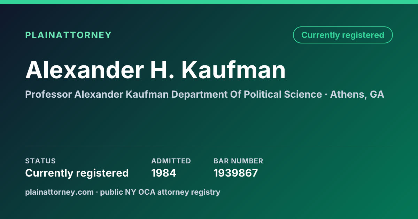Click the PLAINATTORNEY brand logo text
This screenshot has width=418, height=219.
[x=68, y=35]
